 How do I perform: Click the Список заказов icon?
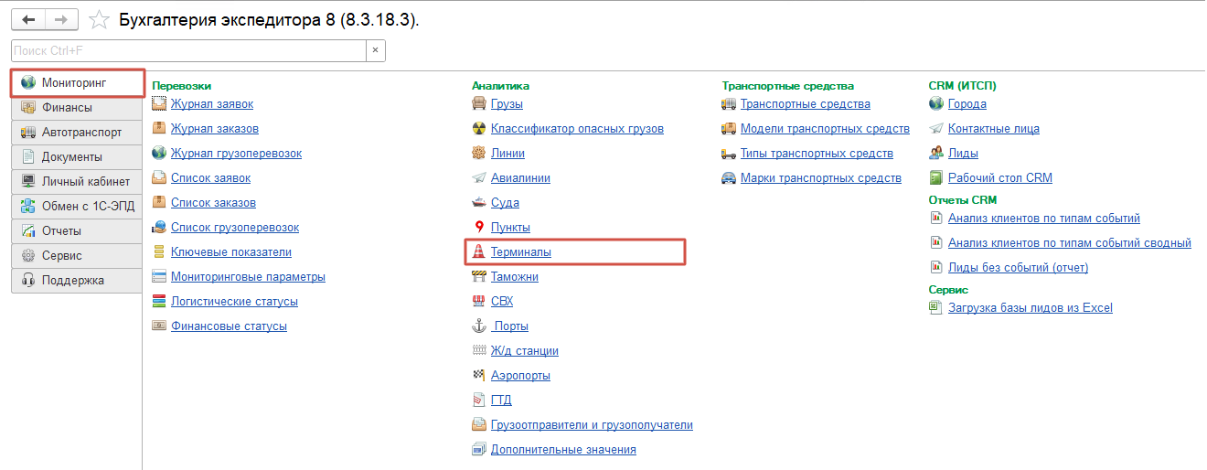point(159,202)
